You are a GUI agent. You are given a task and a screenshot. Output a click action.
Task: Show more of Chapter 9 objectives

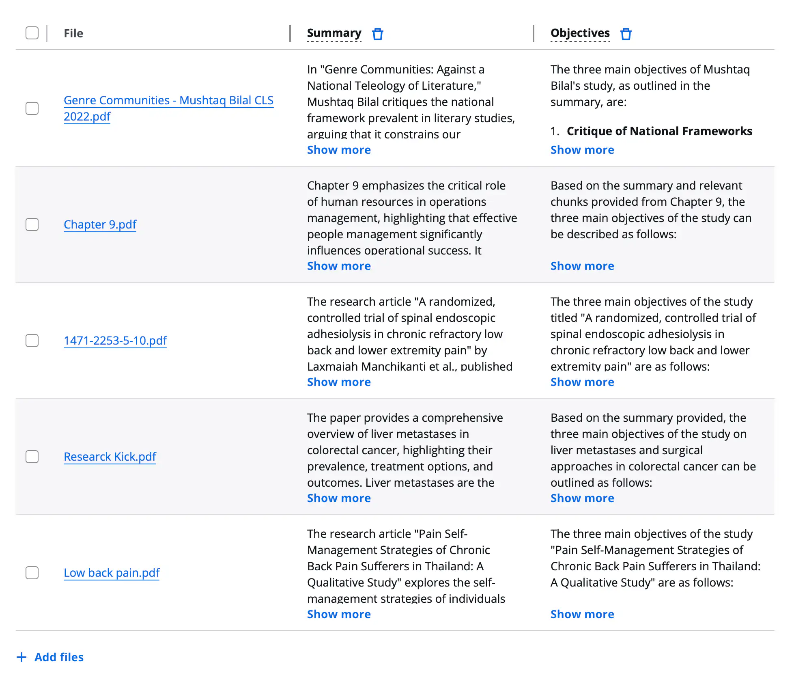(x=582, y=266)
